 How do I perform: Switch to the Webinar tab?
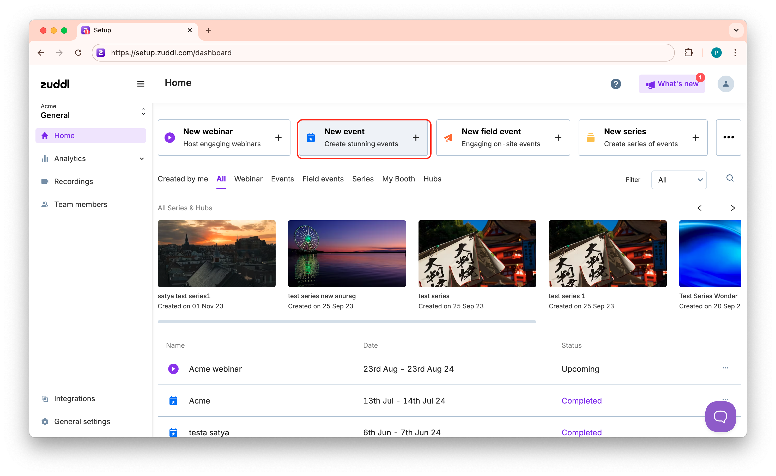(x=248, y=179)
